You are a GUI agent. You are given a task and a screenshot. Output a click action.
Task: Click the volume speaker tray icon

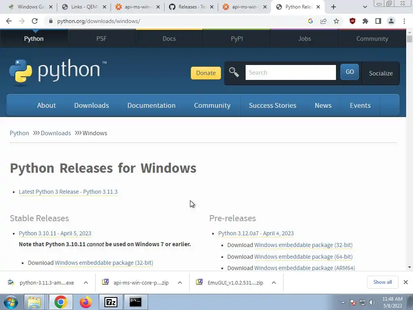click(372, 302)
